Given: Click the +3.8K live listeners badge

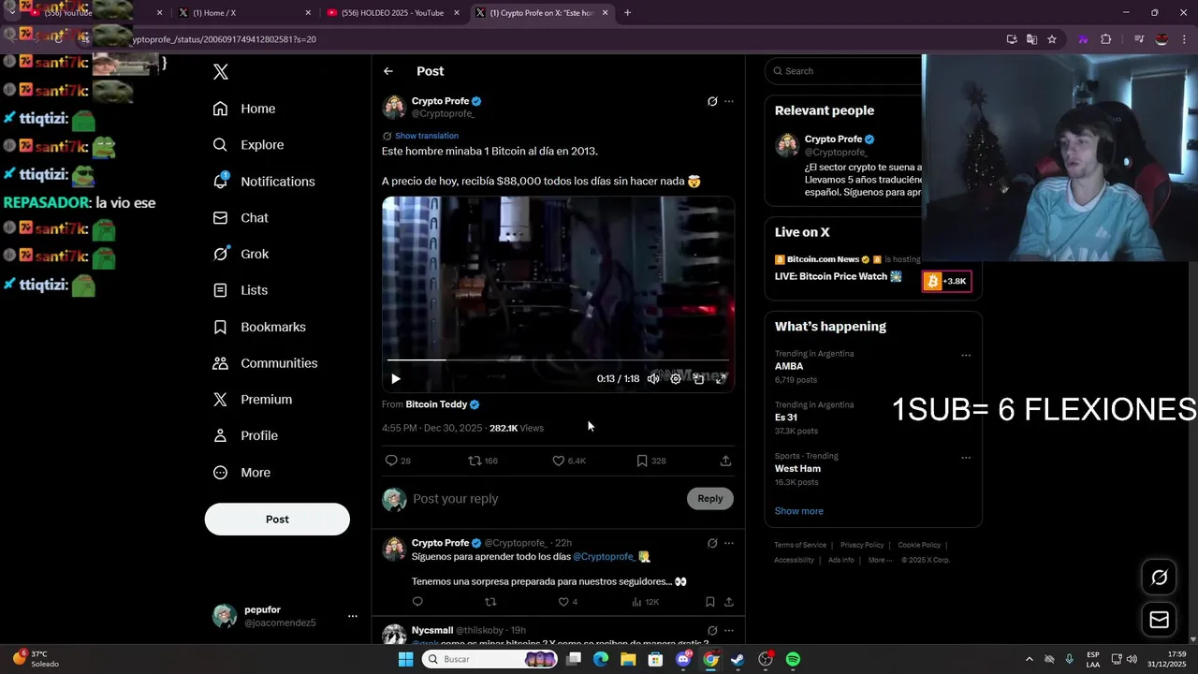Looking at the screenshot, I should [x=946, y=281].
